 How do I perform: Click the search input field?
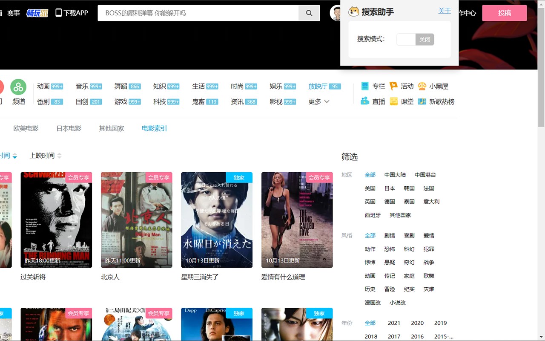pos(198,13)
